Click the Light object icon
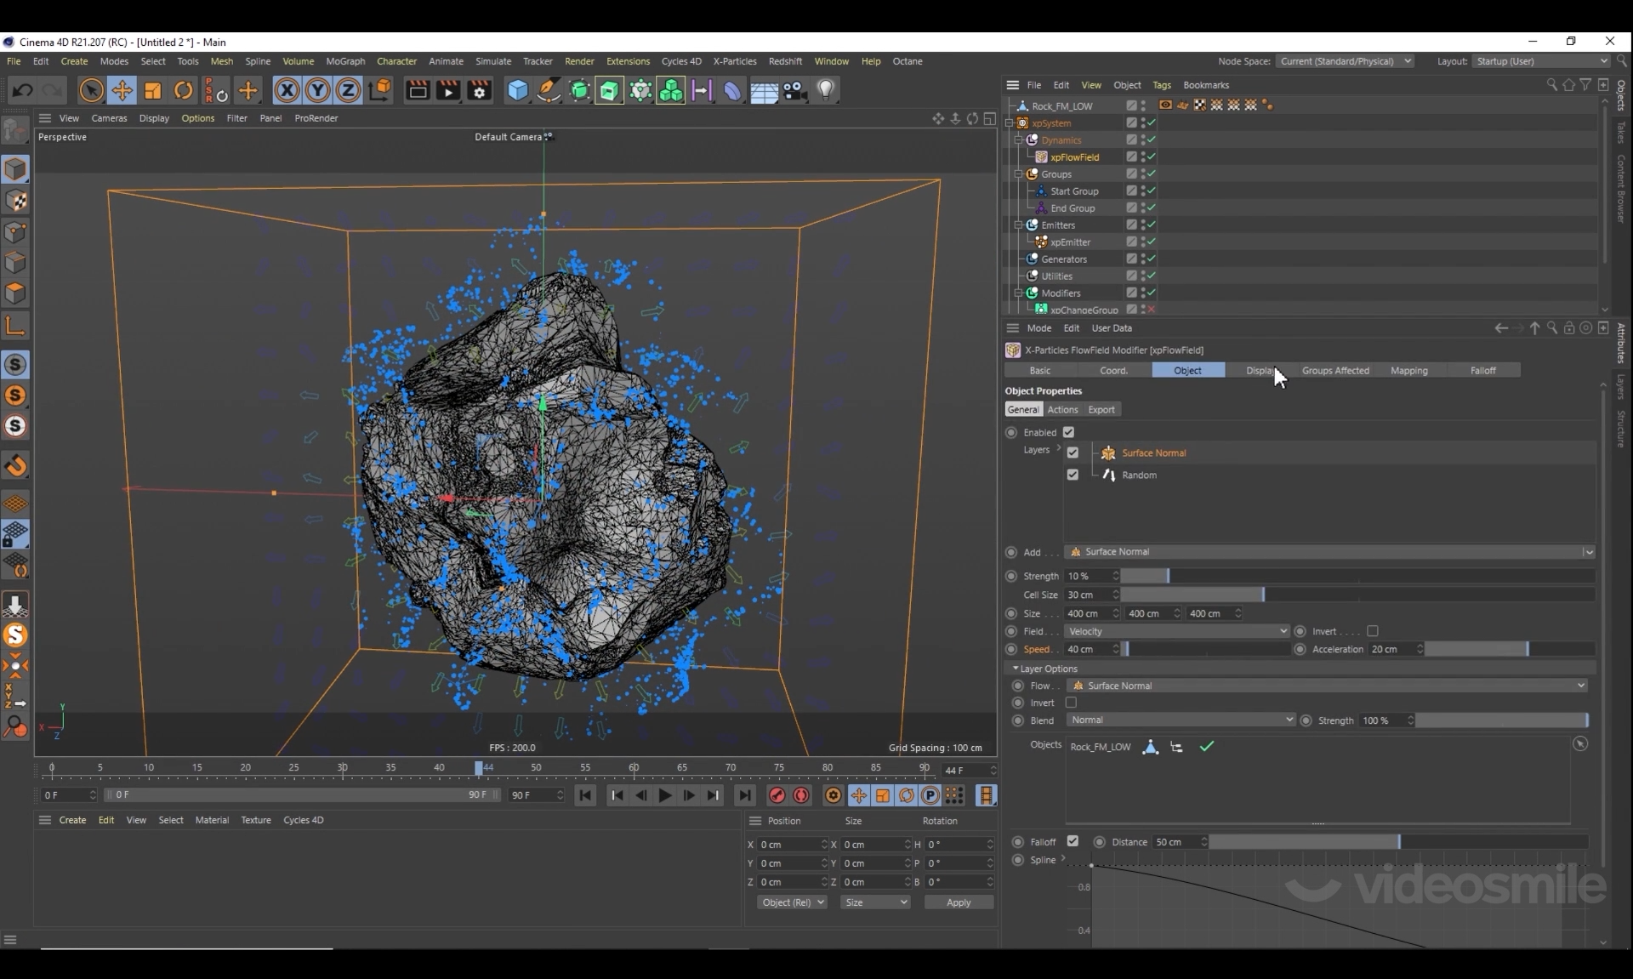 [826, 90]
